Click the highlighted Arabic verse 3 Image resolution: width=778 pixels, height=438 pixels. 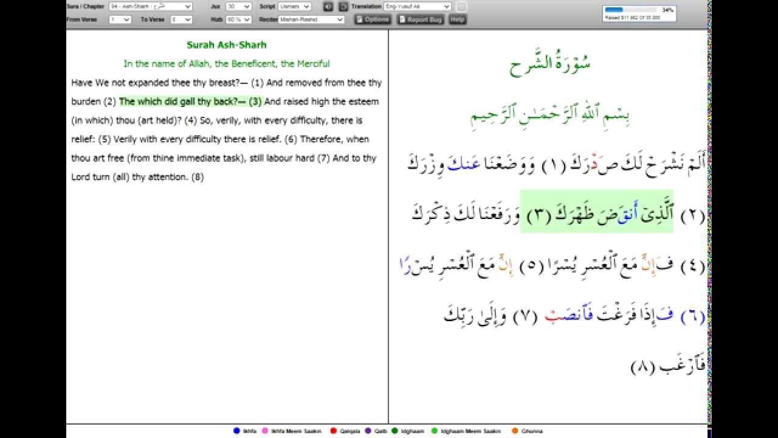(x=596, y=212)
